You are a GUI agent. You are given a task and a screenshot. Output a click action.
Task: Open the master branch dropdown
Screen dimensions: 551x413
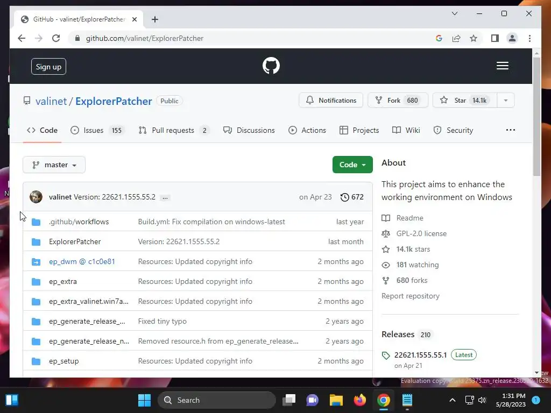[x=54, y=165]
